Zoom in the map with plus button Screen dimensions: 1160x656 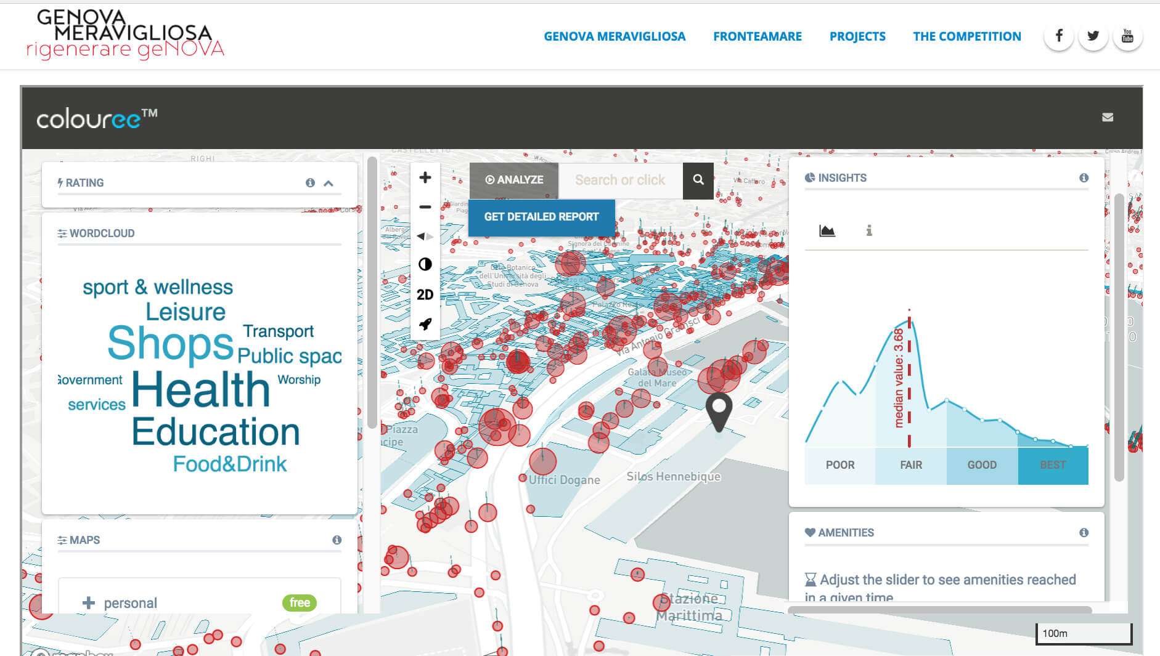pos(425,178)
